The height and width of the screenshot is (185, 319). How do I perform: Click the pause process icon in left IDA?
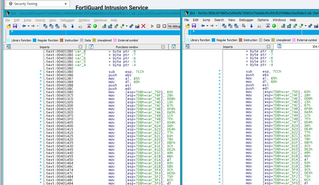point(158,26)
